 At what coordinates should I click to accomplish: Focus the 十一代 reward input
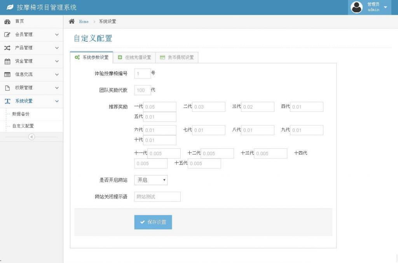(164, 153)
